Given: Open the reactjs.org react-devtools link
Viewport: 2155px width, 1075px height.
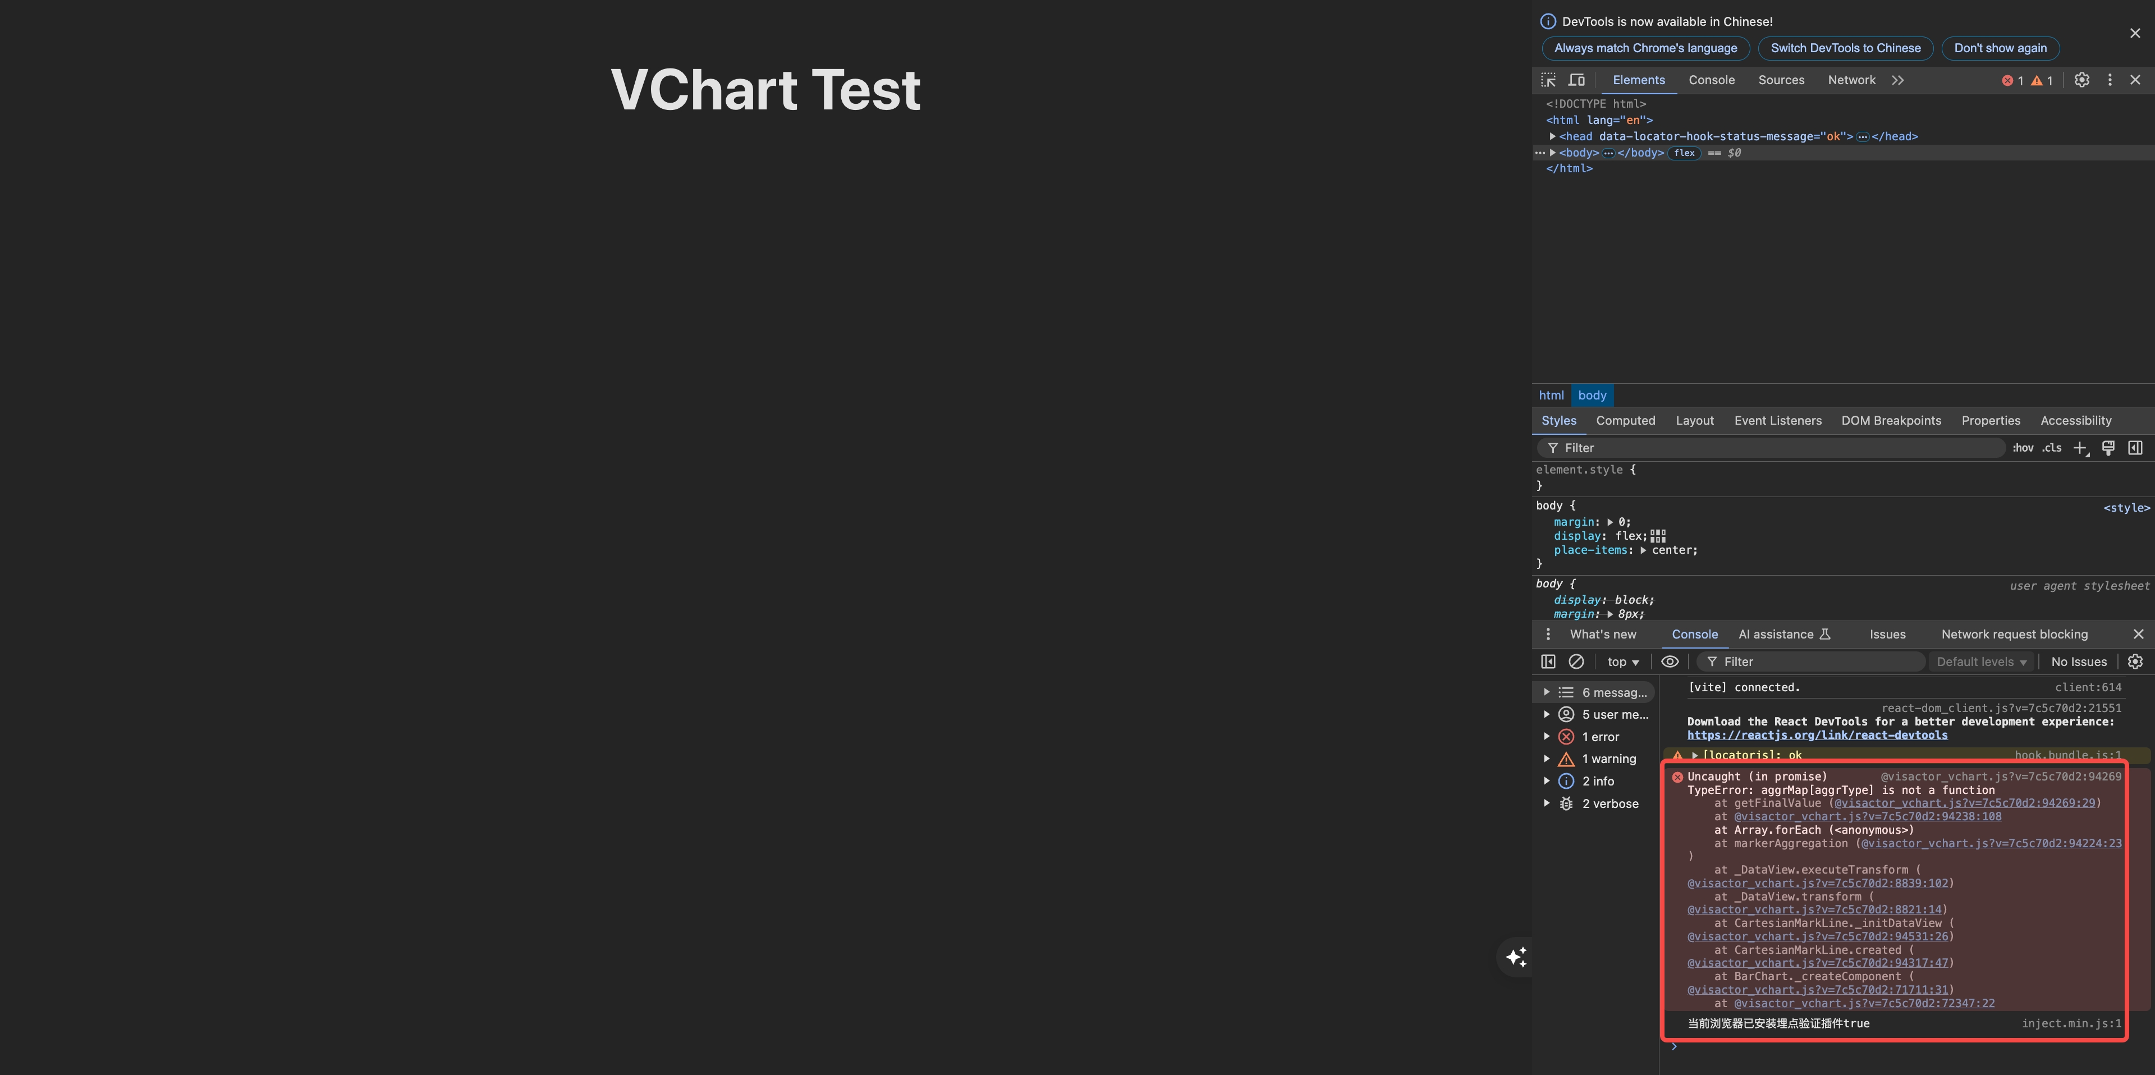Looking at the screenshot, I should [x=1817, y=736].
